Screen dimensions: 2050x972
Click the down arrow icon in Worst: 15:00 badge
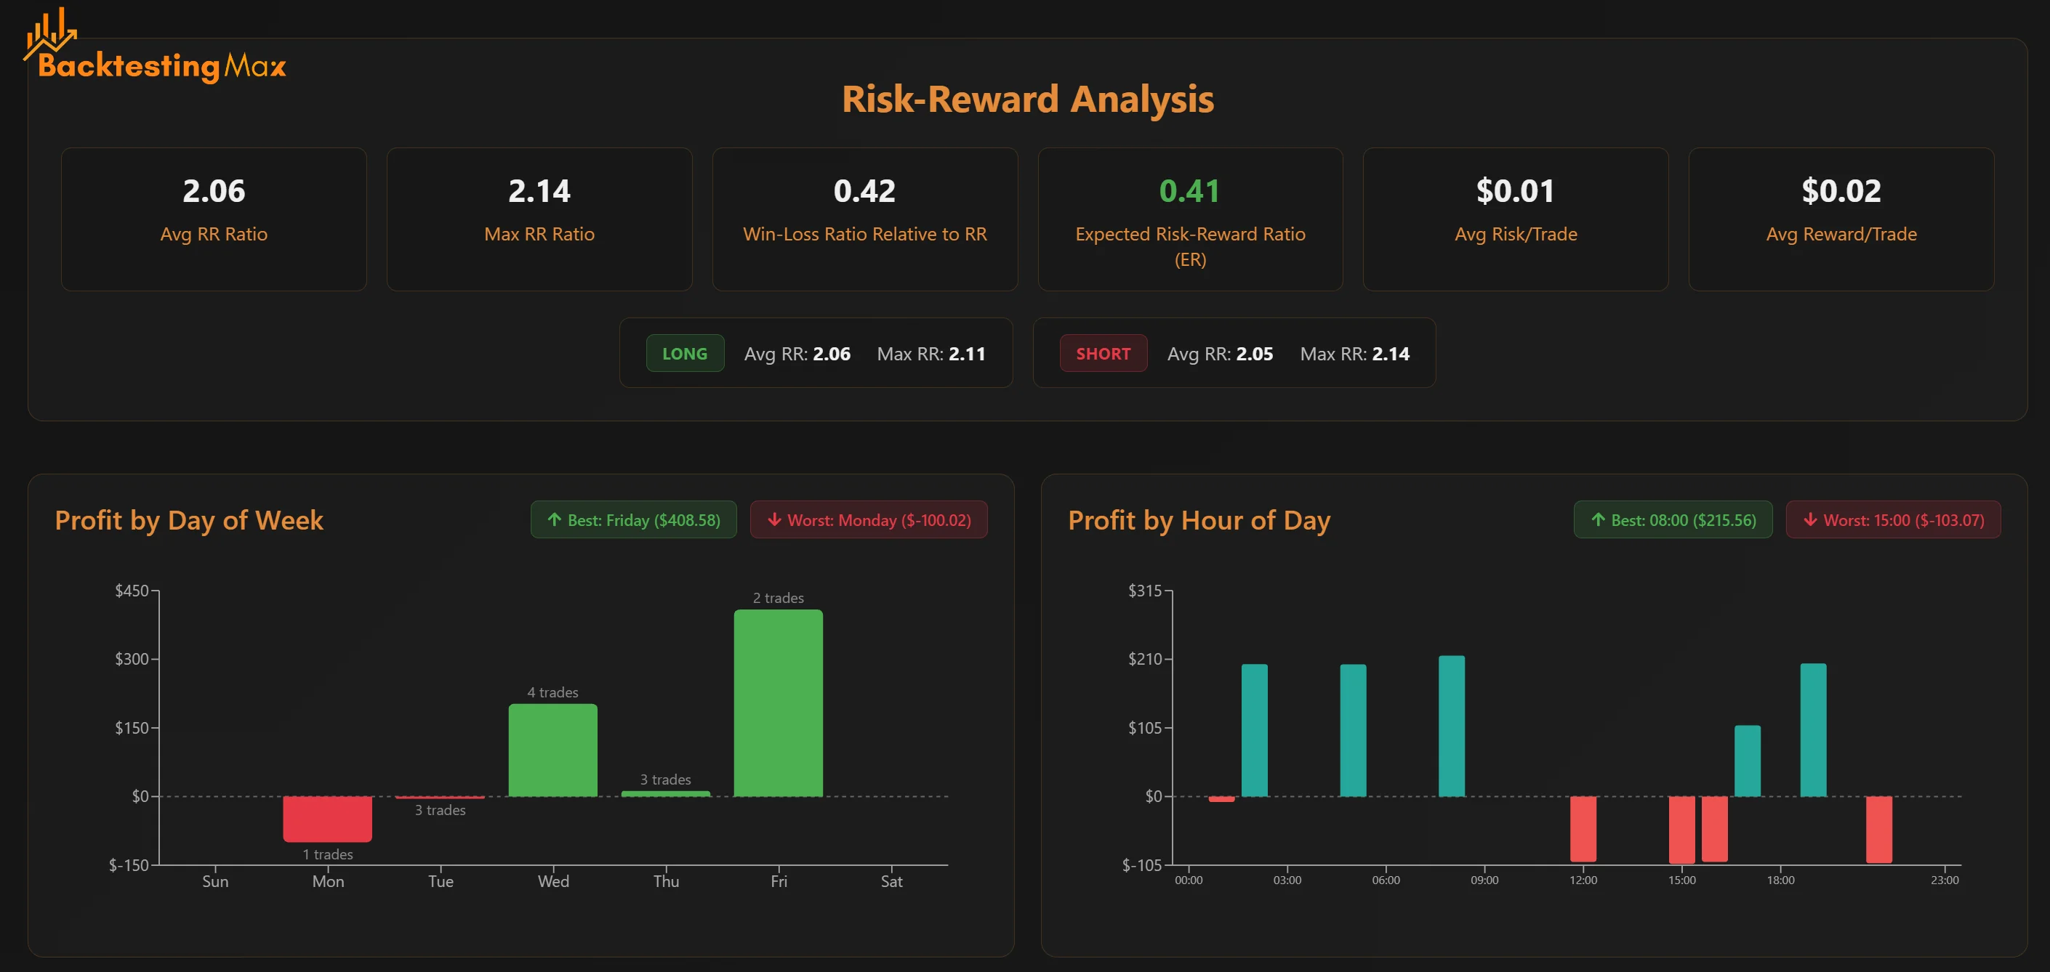[1810, 519]
